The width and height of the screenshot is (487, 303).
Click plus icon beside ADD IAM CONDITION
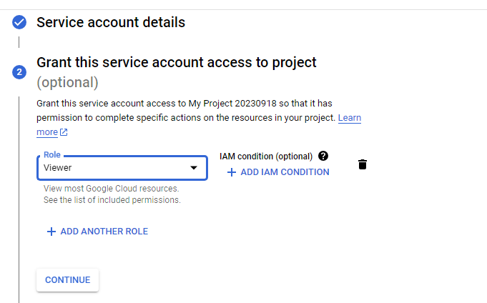pyautogui.click(x=231, y=172)
